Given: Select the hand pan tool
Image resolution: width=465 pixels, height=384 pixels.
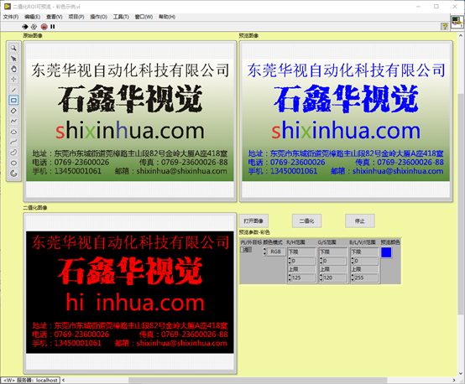Looking at the screenshot, I should point(13,69).
